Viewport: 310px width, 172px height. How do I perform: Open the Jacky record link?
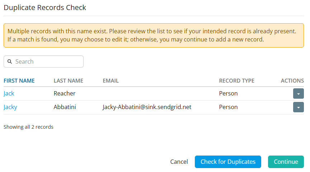10,107
